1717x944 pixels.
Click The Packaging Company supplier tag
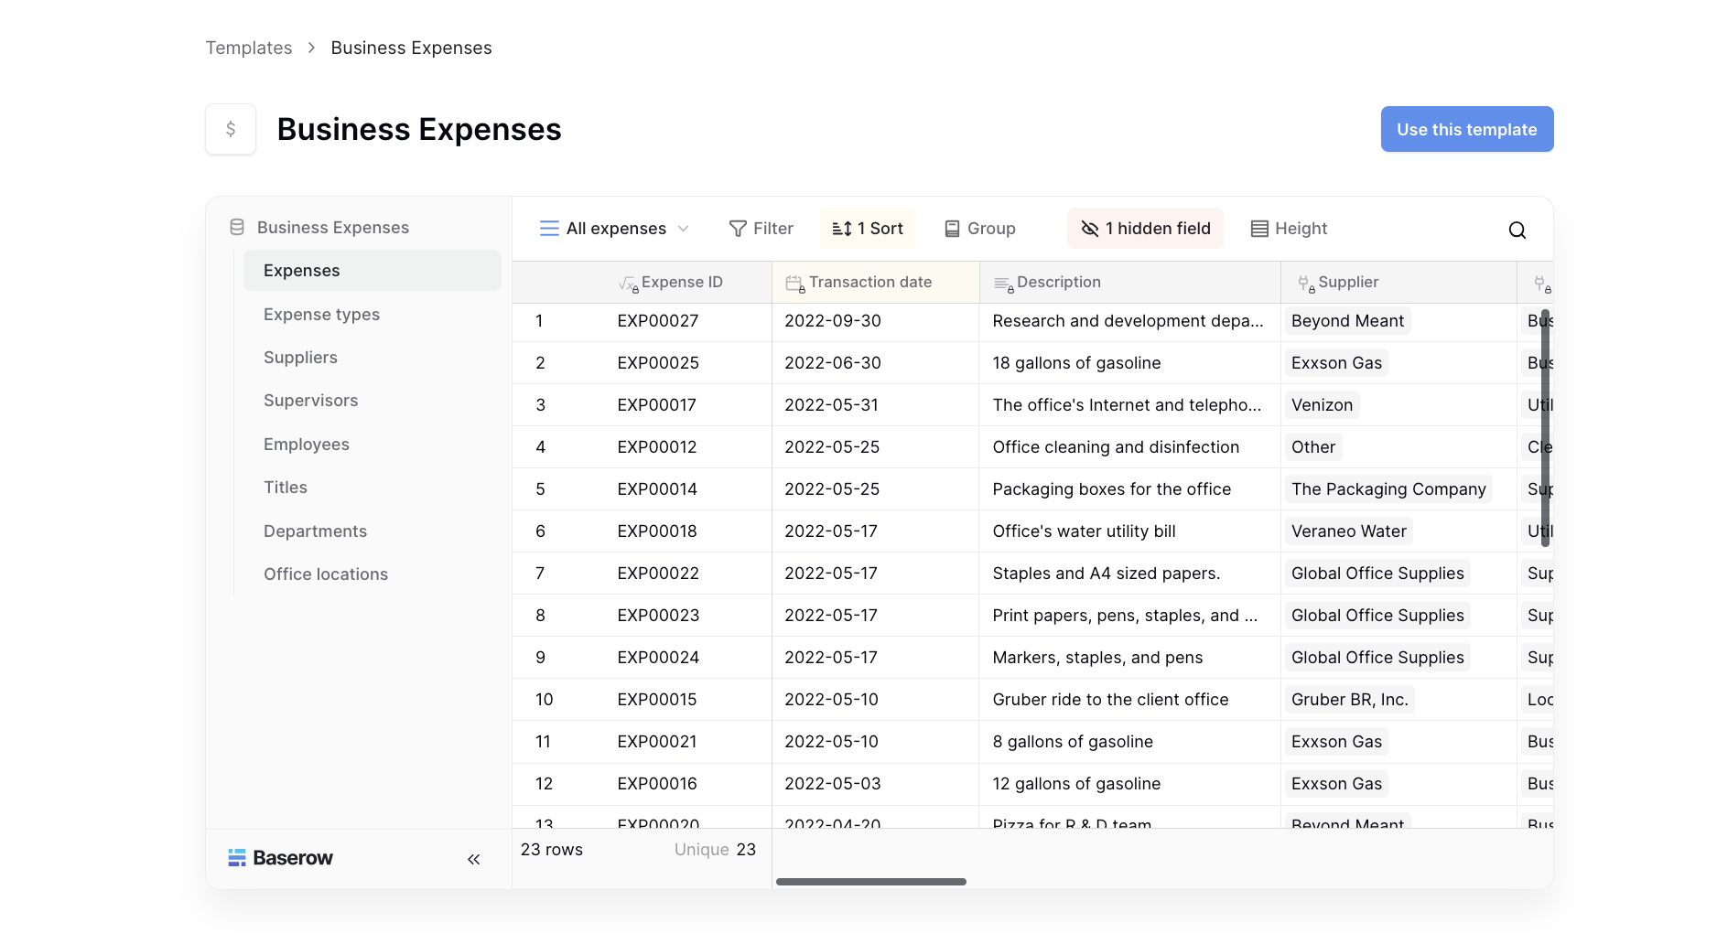pyautogui.click(x=1388, y=489)
